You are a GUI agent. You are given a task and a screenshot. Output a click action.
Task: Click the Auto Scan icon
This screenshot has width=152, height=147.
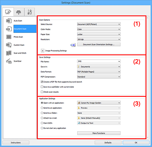click(9, 21)
